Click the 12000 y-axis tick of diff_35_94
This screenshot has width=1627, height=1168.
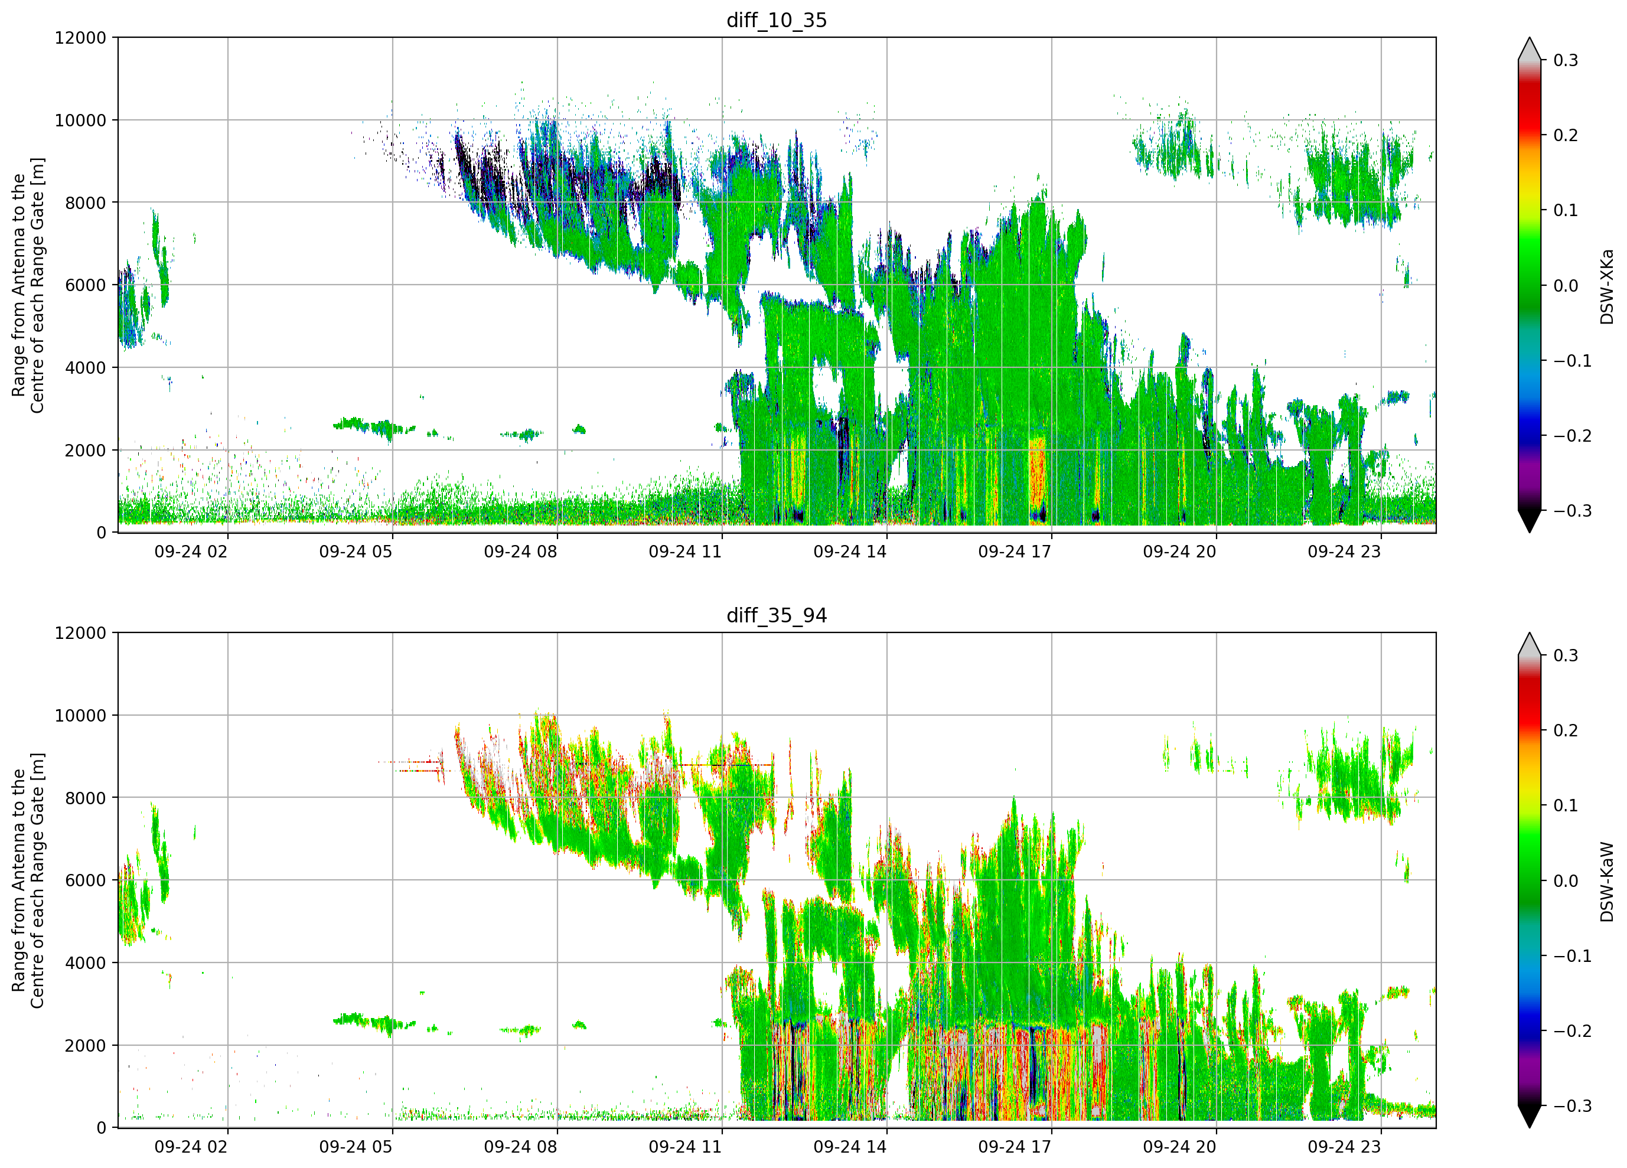(80, 634)
